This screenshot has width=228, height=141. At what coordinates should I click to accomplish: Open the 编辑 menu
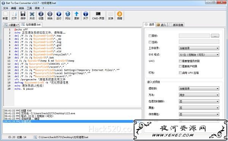(13, 8)
